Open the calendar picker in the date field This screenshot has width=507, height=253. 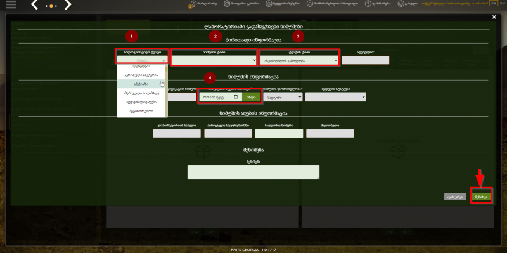[x=236, y=97]
